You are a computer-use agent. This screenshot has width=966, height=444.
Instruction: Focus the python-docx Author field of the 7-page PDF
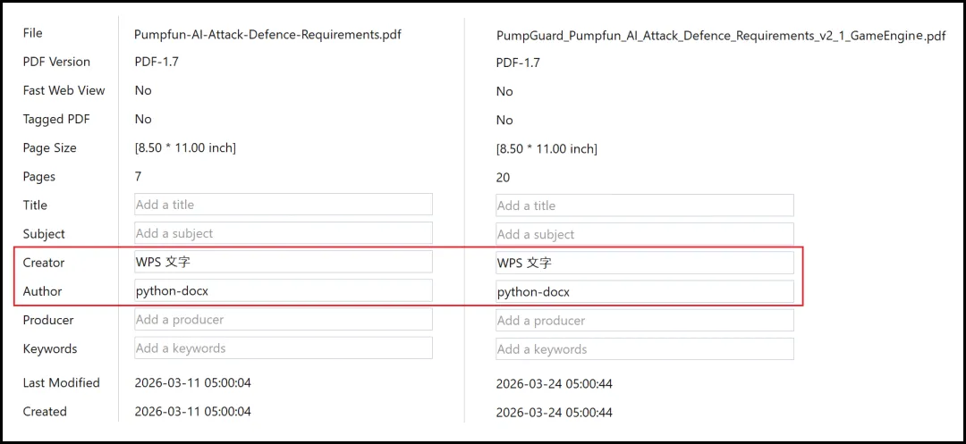coord(284,291)
